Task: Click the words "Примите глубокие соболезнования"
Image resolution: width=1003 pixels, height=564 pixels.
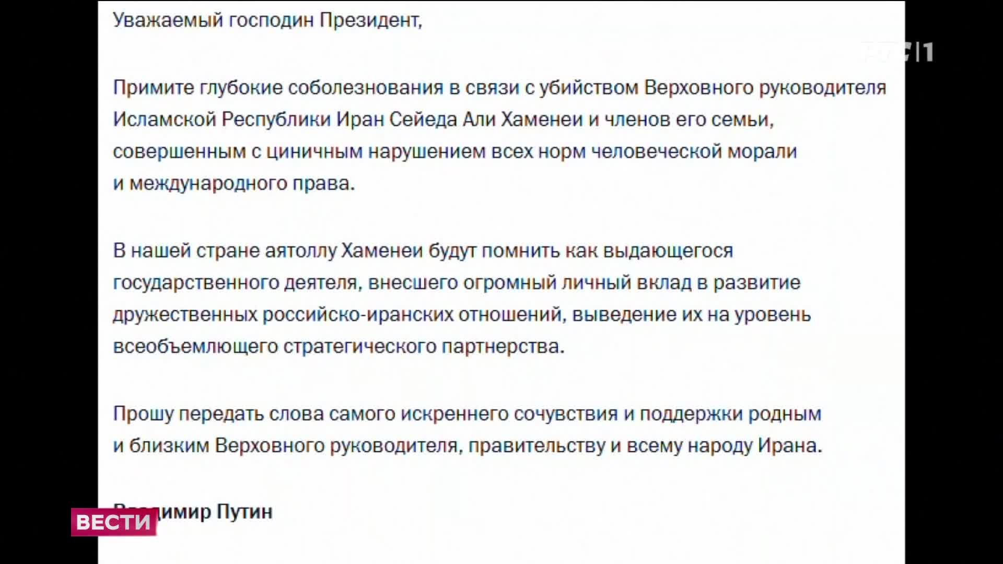Action: tap(278, 87)
